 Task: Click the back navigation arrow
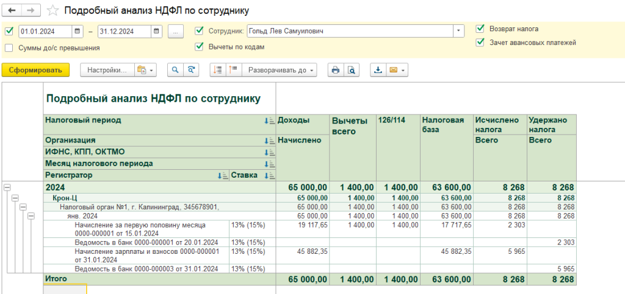[x=12, y=11]
